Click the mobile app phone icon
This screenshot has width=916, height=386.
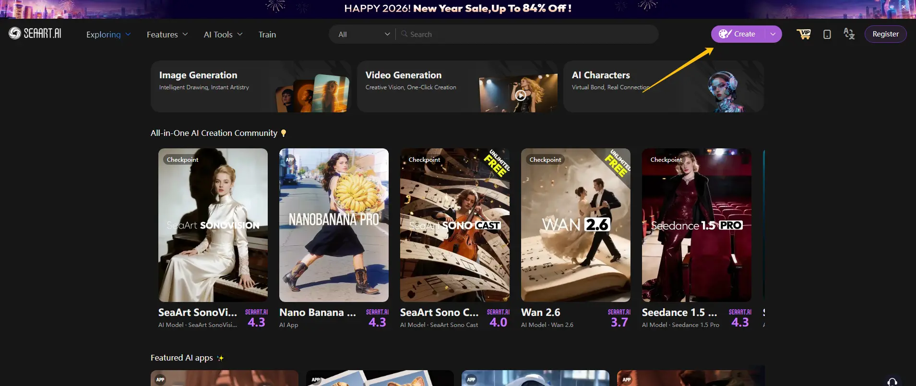pyautogui.click(x=827, y=34)
